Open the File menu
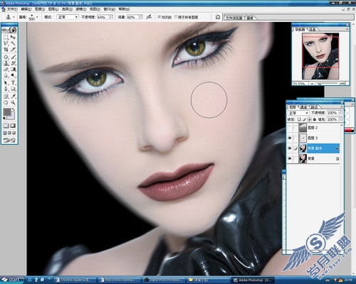This screenshot has width=356, height=284. click(12, 9)
